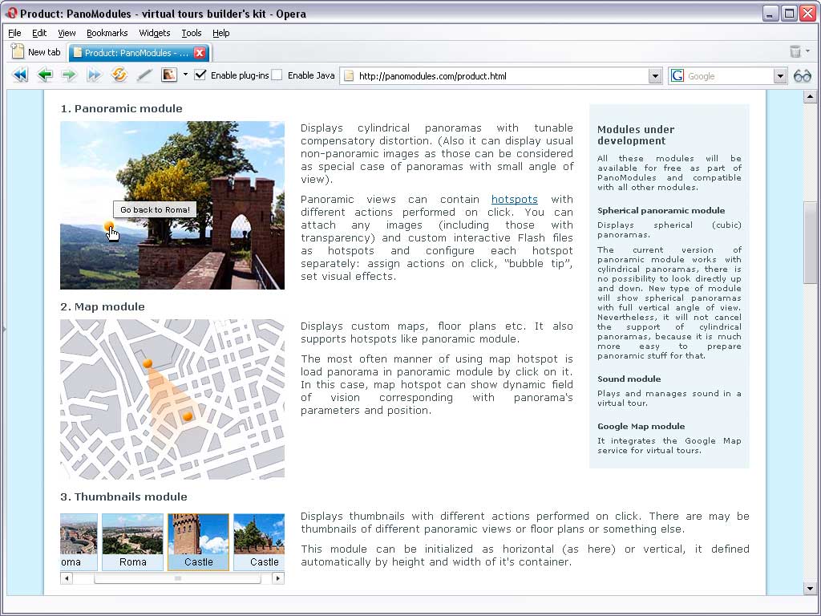Click the Google search engine icon
This screenshot has width=821, height=616.
(677, 76)
